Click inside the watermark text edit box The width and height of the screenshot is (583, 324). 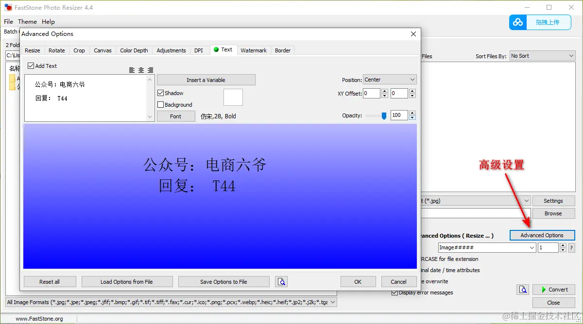pos(86,98)
